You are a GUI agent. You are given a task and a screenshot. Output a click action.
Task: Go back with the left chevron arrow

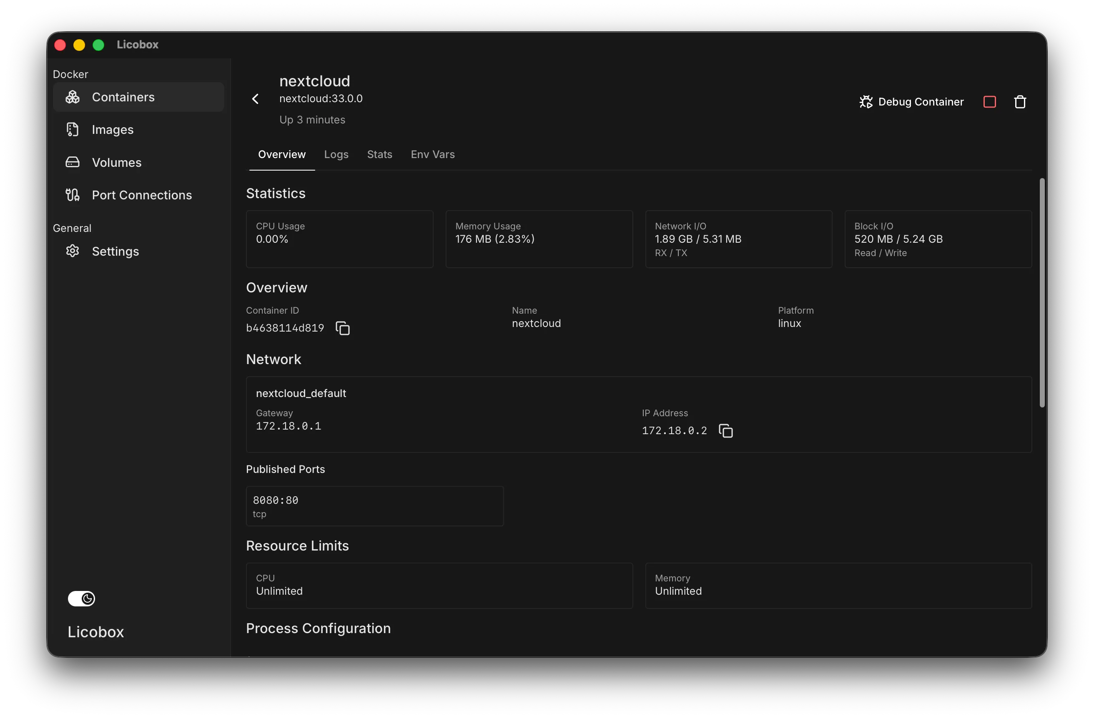256,99
